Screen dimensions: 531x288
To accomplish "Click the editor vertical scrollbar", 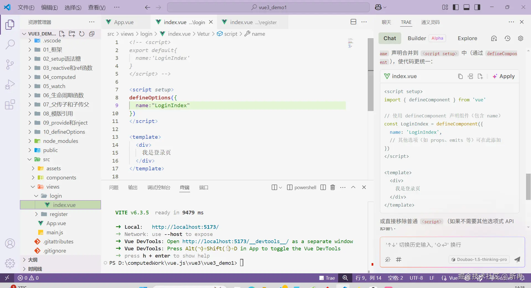I will click(x=371, y=75).
